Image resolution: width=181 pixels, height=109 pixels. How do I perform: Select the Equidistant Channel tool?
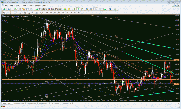[25, 13]
